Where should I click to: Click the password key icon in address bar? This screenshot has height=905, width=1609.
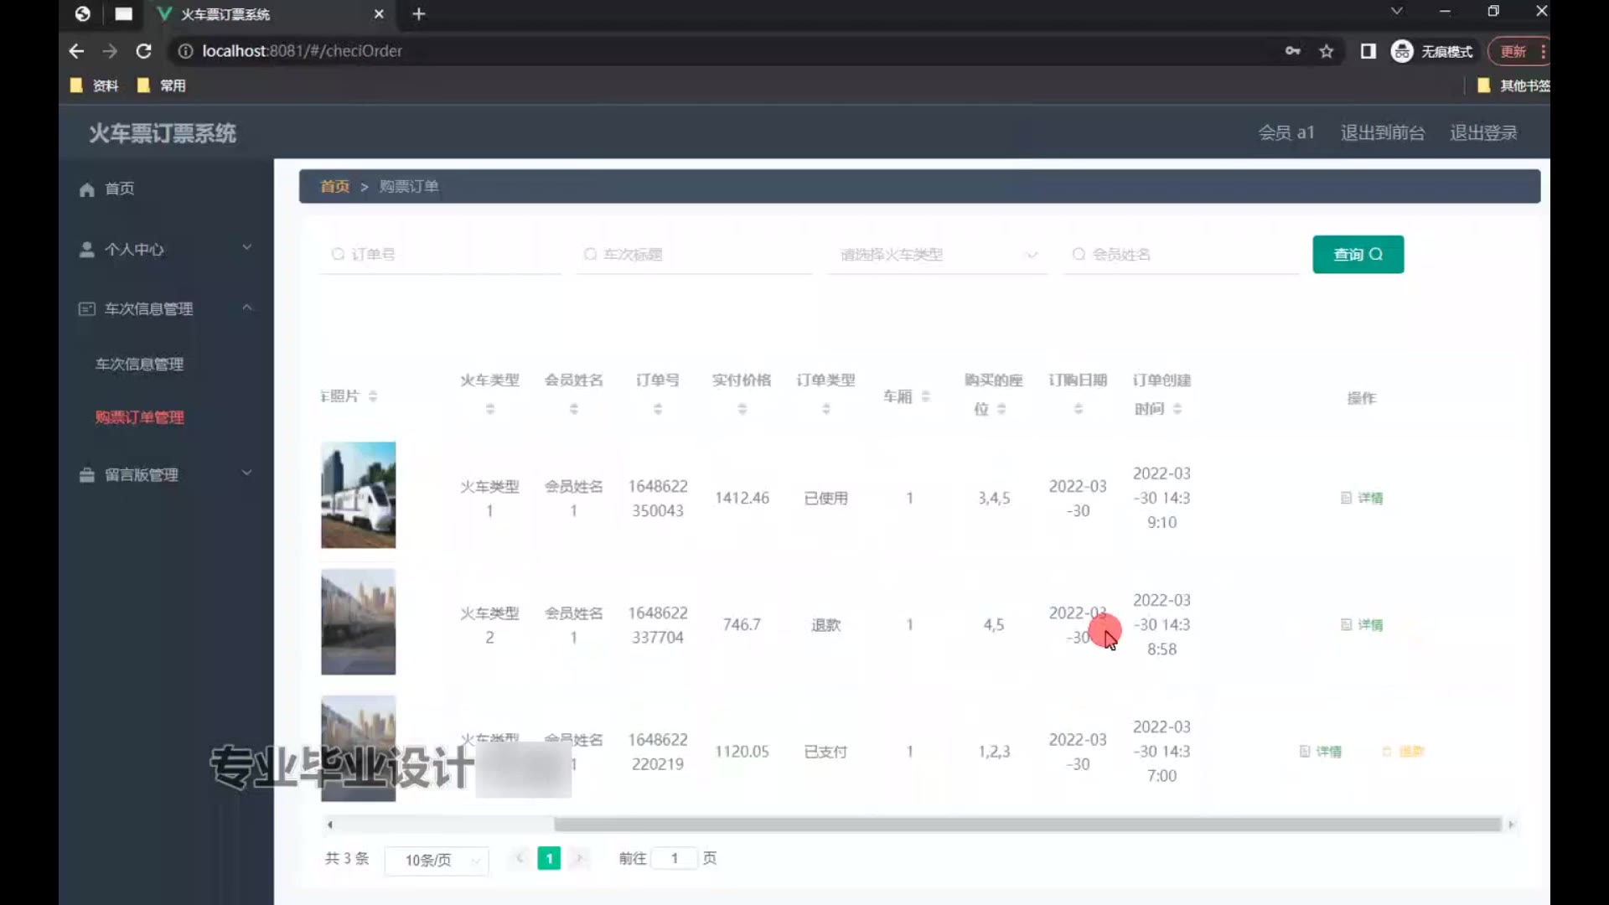1292,51
